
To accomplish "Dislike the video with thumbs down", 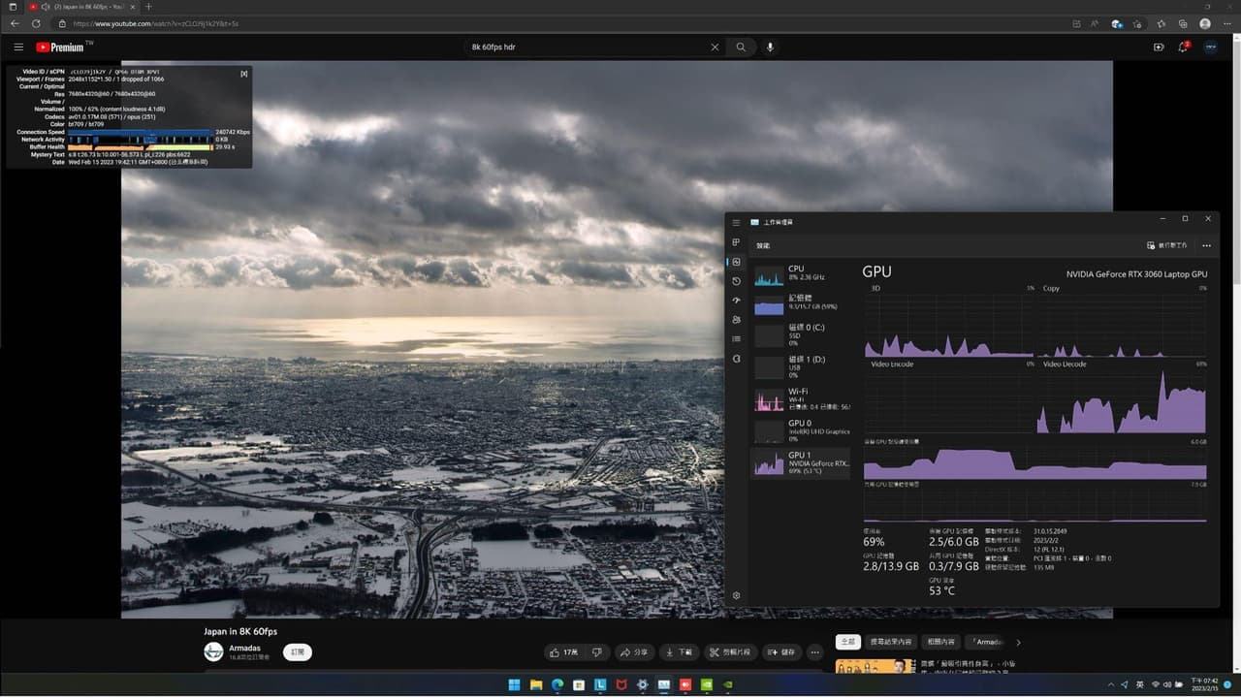I will [597, 652].
